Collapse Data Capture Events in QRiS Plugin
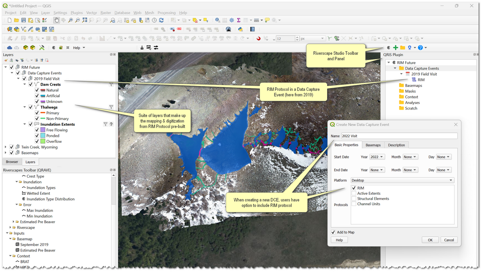 pos(395,68)
